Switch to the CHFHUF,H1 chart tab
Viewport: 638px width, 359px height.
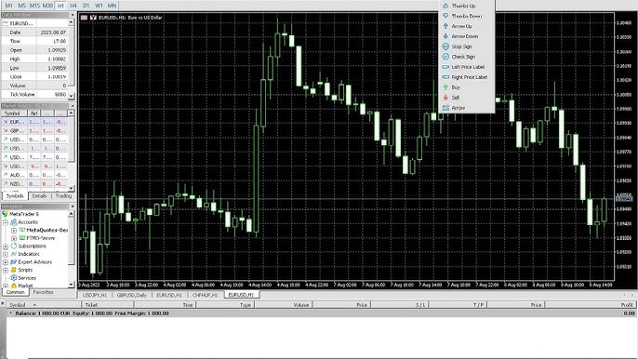pyautogui.click(x=205, y=295)
